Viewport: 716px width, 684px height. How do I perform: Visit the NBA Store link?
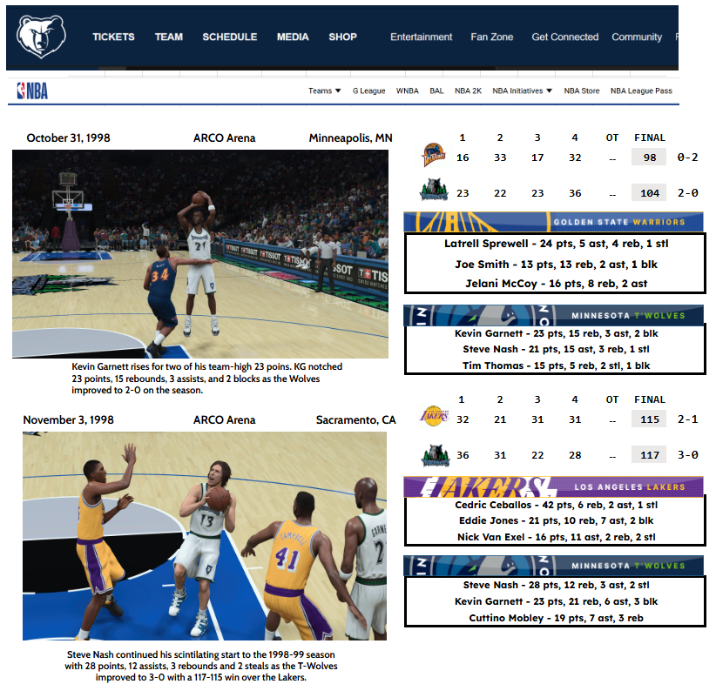[x=582, y=91]
